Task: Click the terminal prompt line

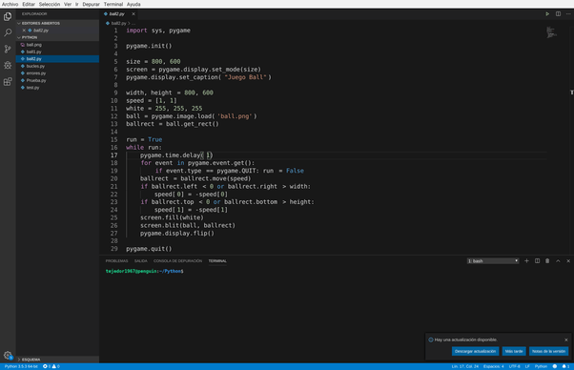Action: (x=145, y=271)
